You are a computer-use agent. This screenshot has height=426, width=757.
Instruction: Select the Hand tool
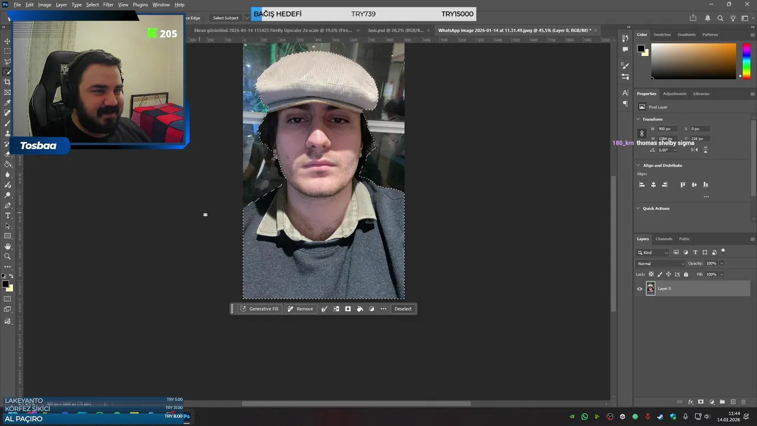click(x=8, y=246)
